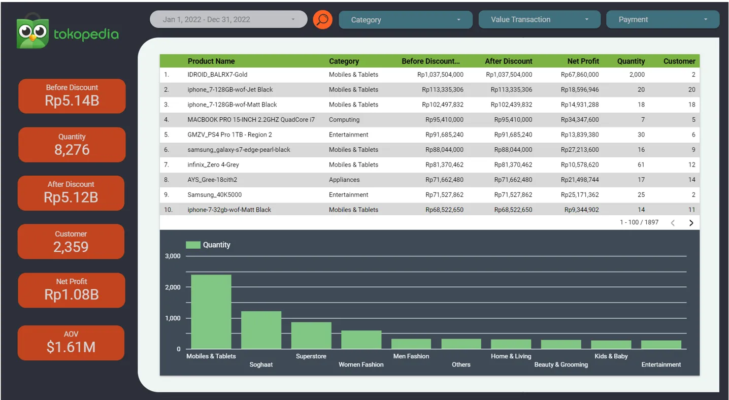Select product GMZV_PS4 Pro 1TB - Region 2
This screenshot has height=400, width=729.
tap(229, 135)
